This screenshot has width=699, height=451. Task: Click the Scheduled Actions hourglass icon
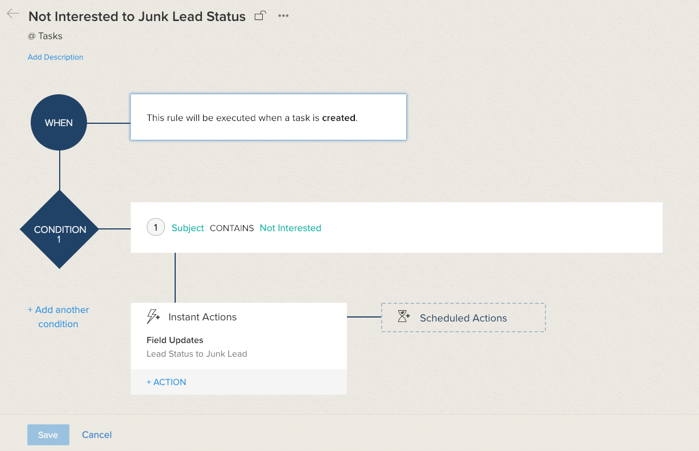click(x=404, y=317)
